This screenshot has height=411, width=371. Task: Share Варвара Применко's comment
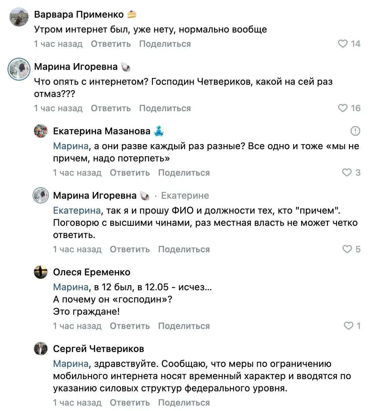165,44
